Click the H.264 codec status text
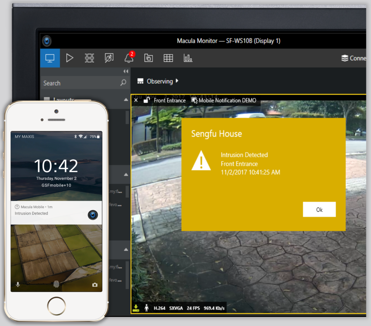Viewport: 371px width, 326px height. (x=160, y=308)
